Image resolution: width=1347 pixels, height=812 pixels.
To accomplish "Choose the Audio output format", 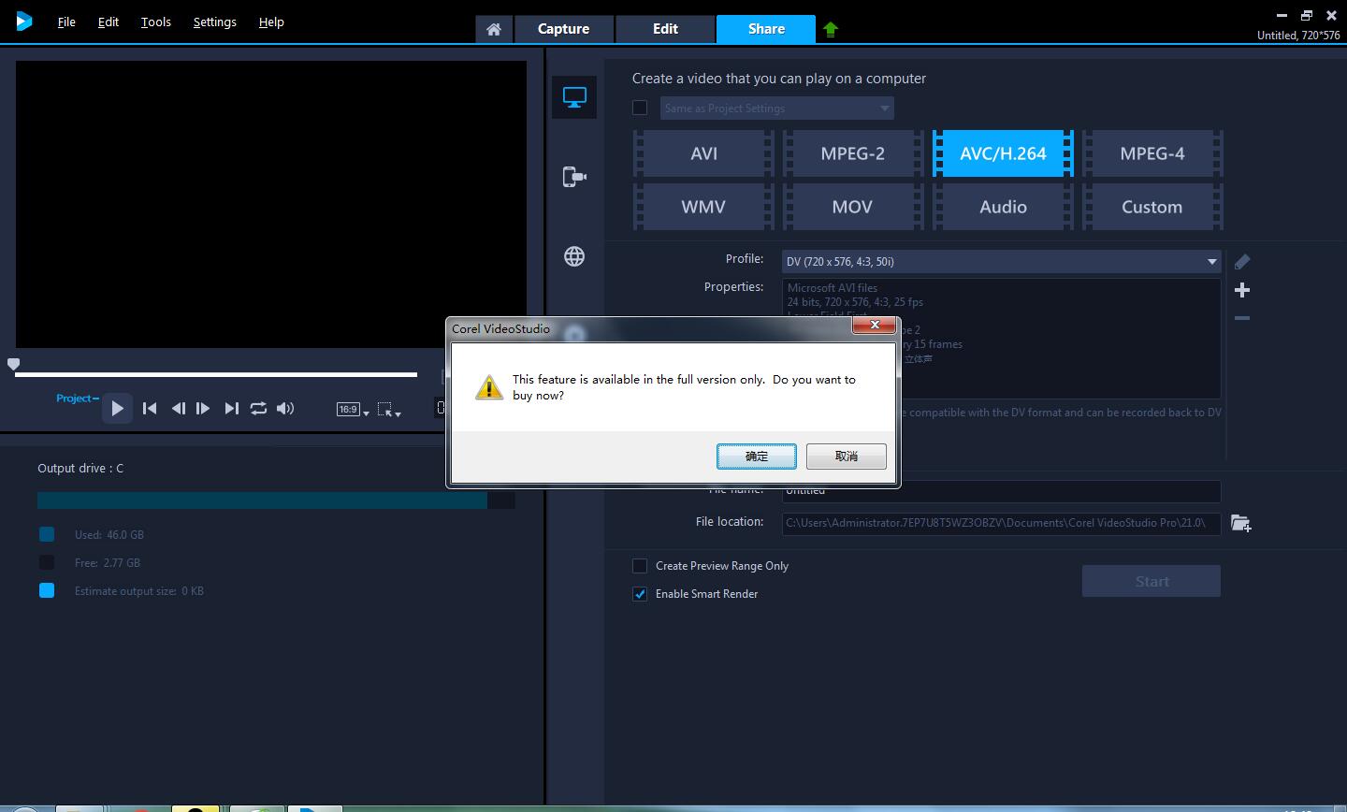I will (1003, 207).
